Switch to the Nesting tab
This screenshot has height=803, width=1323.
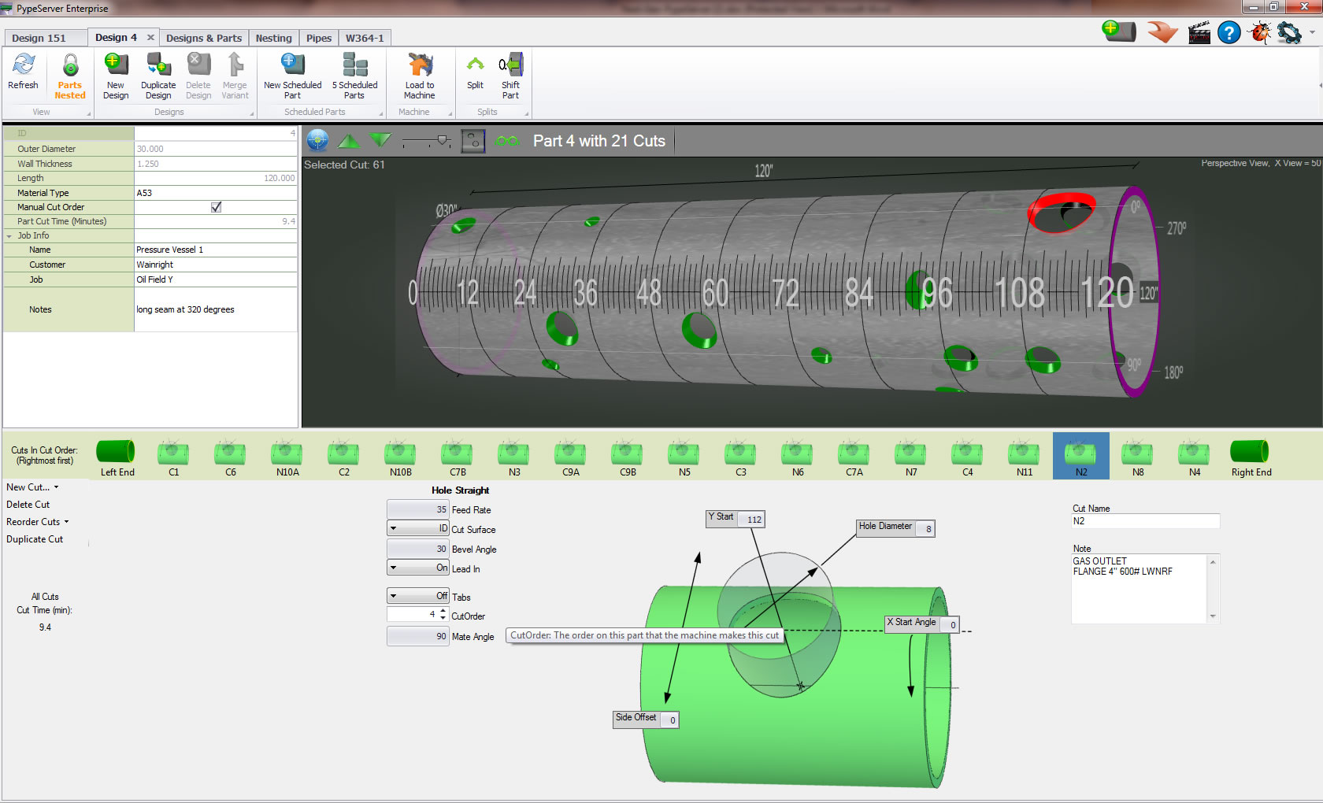[273, 38]
